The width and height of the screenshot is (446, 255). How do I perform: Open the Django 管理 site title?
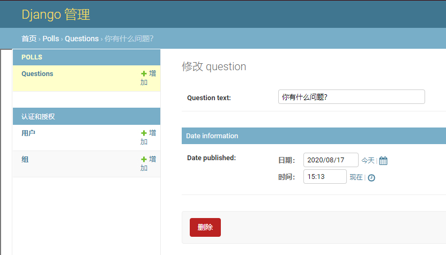coord(56,14)
